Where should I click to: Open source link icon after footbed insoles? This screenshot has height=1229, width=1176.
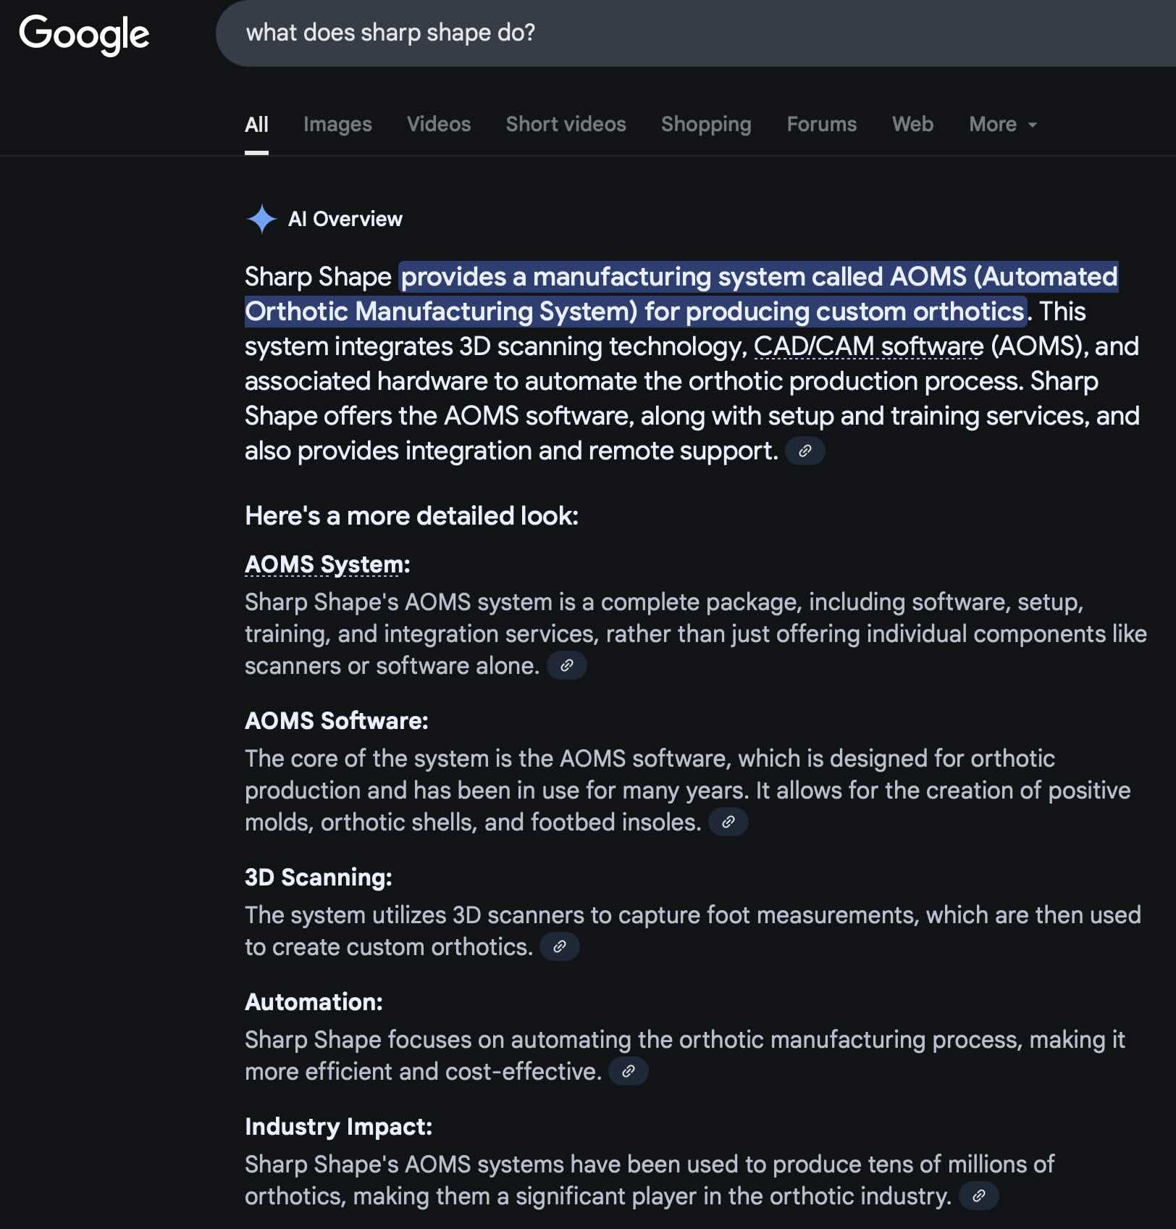click(728, 822)
